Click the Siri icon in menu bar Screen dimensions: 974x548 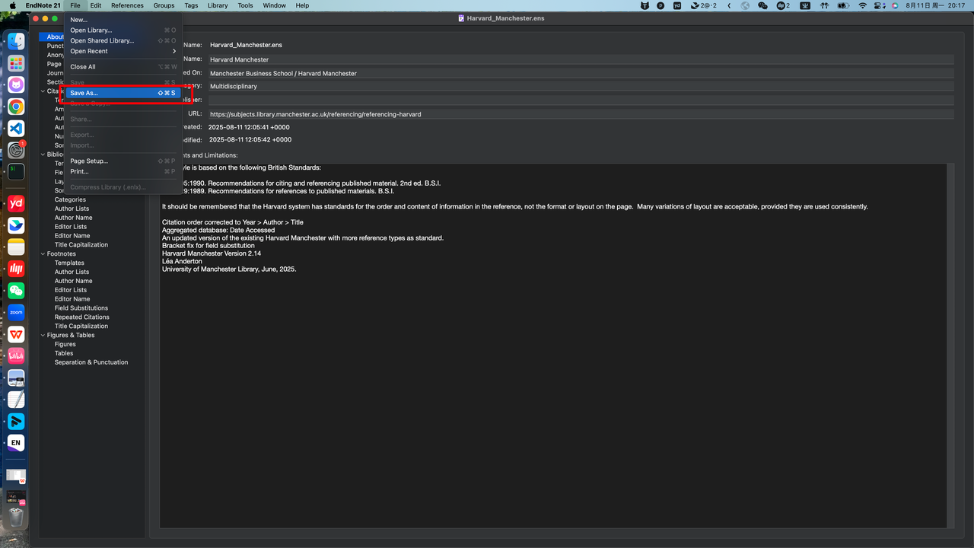click(x=895, y=5)
